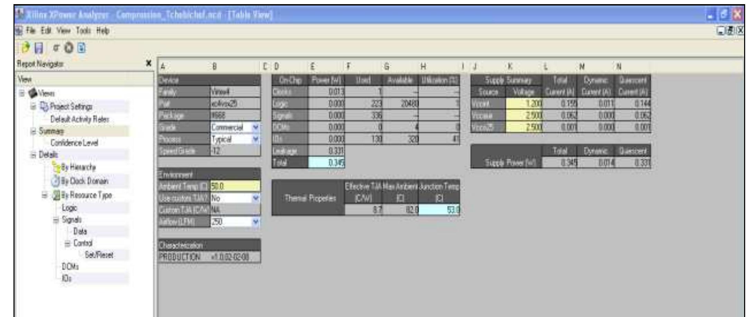Open the Process dropdown showing Typical

click(256, 139)
